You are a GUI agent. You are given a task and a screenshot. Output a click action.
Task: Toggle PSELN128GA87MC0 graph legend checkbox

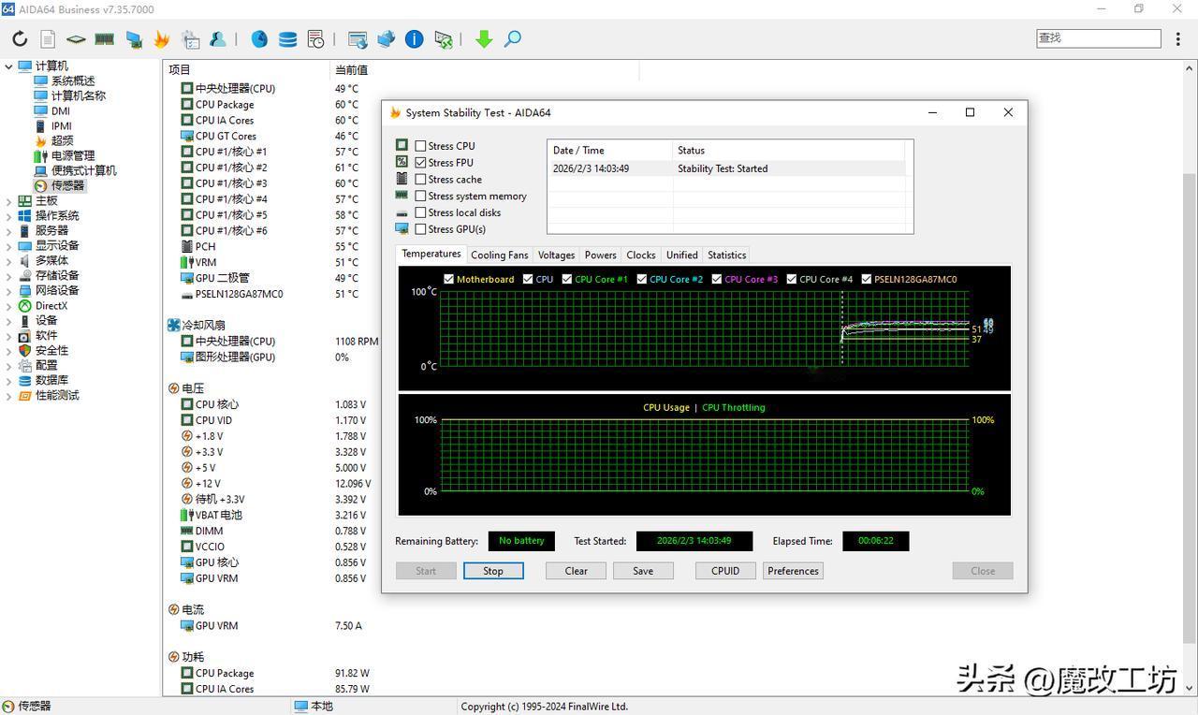coord(867,279)
